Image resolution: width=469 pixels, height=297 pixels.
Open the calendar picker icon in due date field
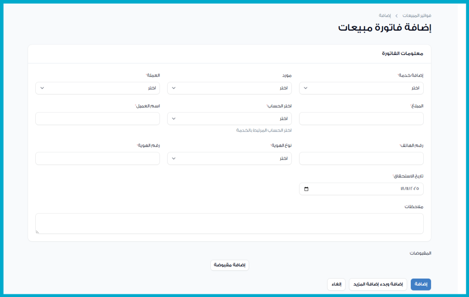[x=306, y=189]
